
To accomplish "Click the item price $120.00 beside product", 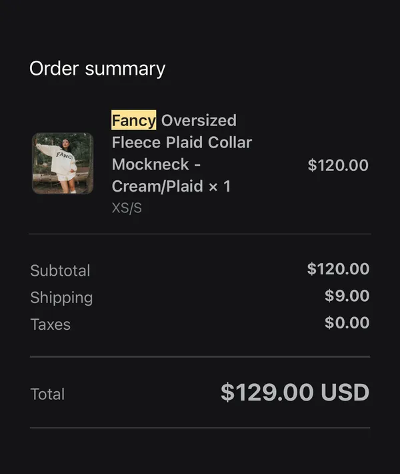I will (x=338, y=165).
